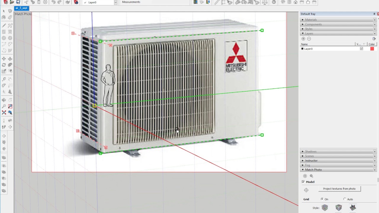
Task: Activate the Zoom magnifier tool
Action: click(x=4, y=106)
